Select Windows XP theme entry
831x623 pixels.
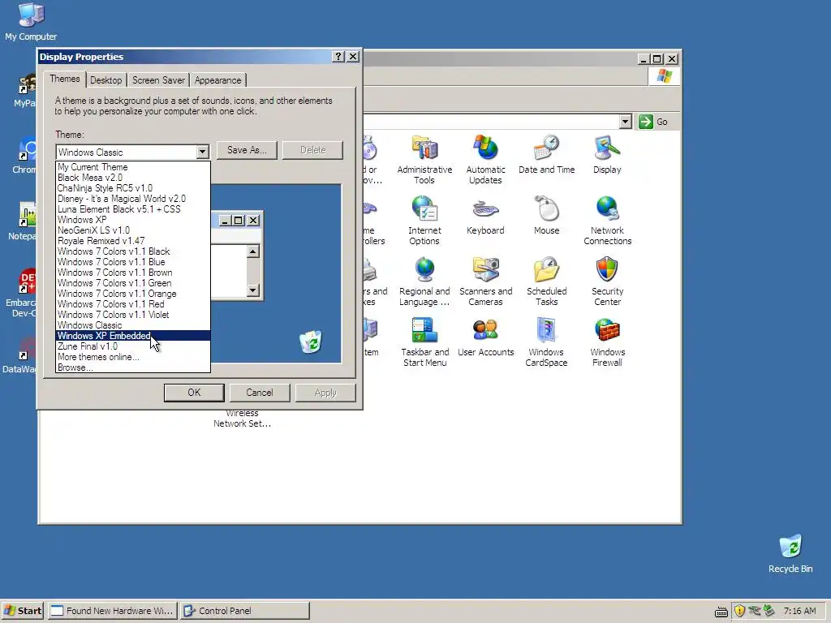click(133, 220)
